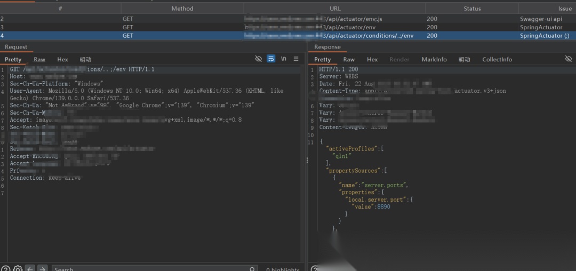Click the Sec-Ch-Ua-Platform "Windows" header line
The width and height of the screenshot is (576, 271).
(57, 84)
